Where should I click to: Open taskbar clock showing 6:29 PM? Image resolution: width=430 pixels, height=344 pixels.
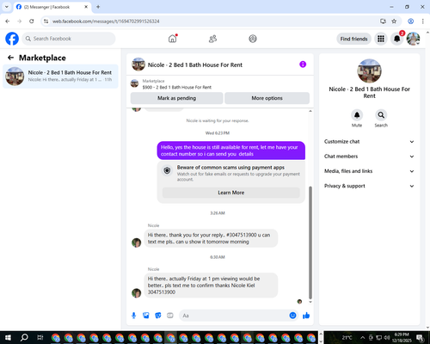pos(402,337)
